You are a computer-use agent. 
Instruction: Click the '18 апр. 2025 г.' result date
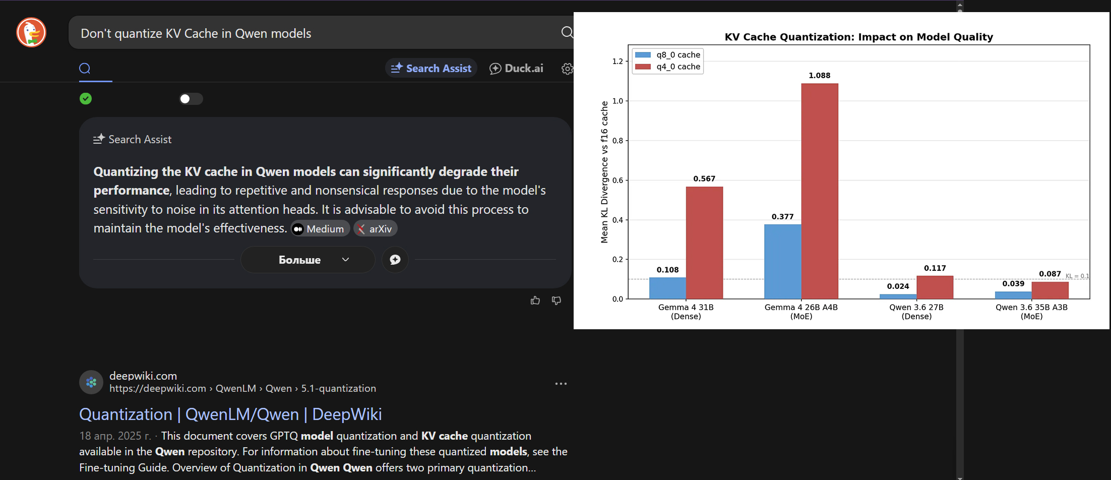pyautogui.click(x=115, y=436)
